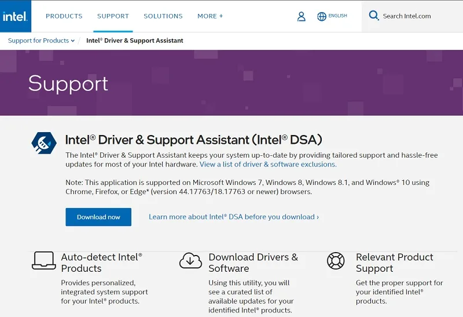Click the Intel DSA hexagon wrench icon
The height and width of the screenshot is (317, 463).
(44, 143)
